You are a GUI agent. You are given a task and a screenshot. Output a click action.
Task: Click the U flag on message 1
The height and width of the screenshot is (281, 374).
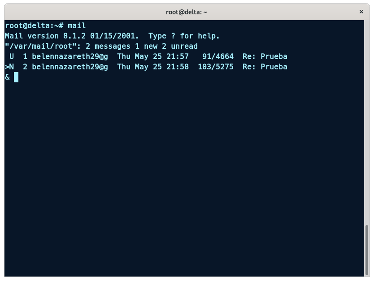click(x=12, y=56)
